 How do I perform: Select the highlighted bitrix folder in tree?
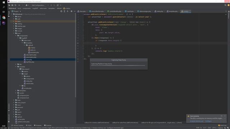click(42, 21)
